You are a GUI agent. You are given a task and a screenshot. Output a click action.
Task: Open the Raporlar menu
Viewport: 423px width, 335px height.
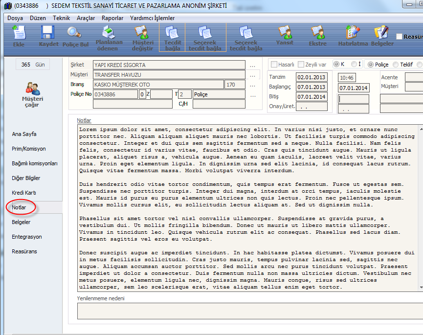pos(112,18)
